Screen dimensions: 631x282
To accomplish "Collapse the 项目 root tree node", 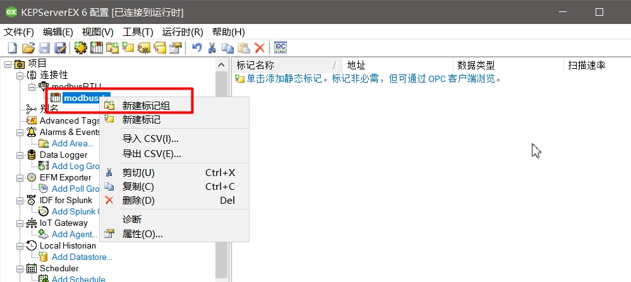I will click(8, 64).
